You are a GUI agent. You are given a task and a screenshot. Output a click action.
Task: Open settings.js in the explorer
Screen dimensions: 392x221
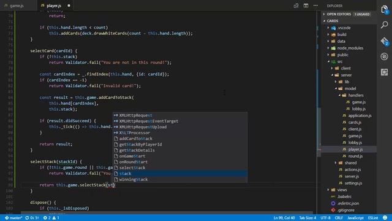coord(353,183)
